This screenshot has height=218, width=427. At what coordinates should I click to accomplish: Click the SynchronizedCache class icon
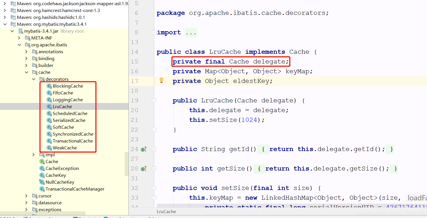[x=49, y=134]
